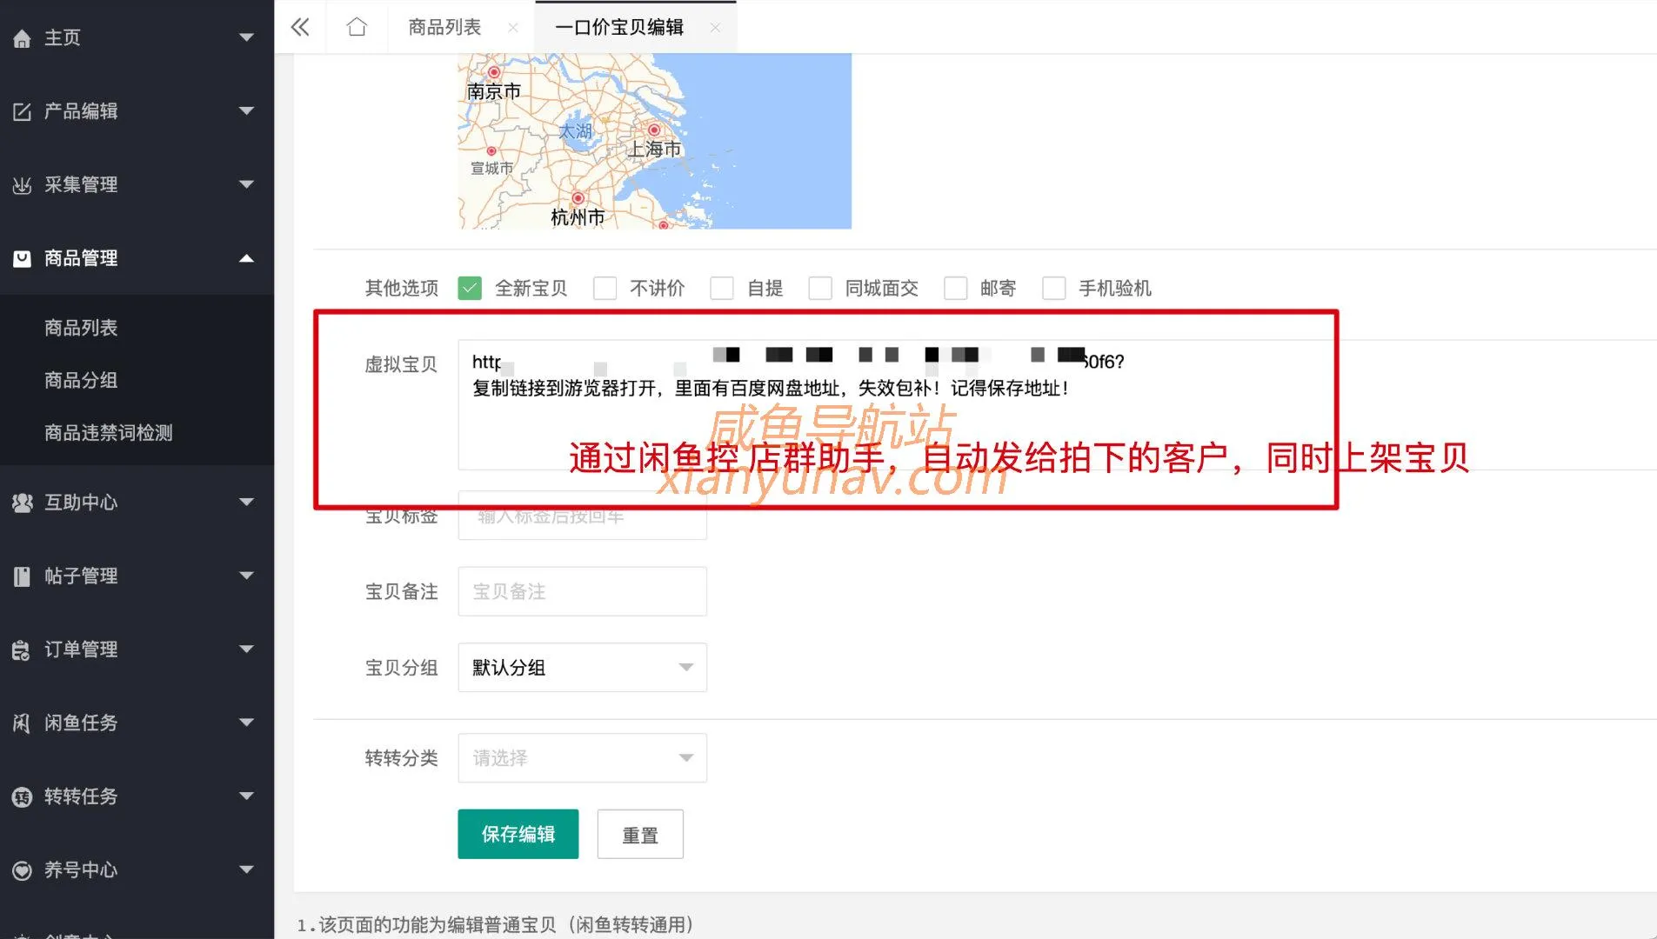
Task: Open 订单管理 using its icon
Action: [x=23, y=649]
